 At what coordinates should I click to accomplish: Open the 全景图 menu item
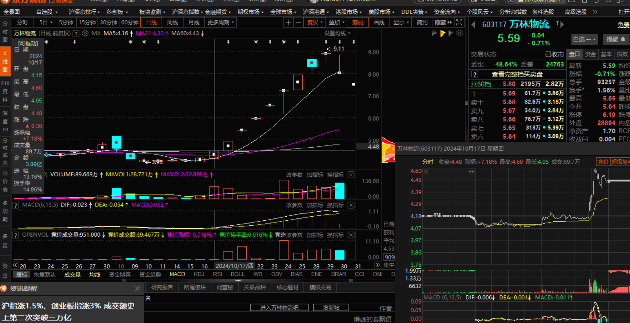[12, 12]
